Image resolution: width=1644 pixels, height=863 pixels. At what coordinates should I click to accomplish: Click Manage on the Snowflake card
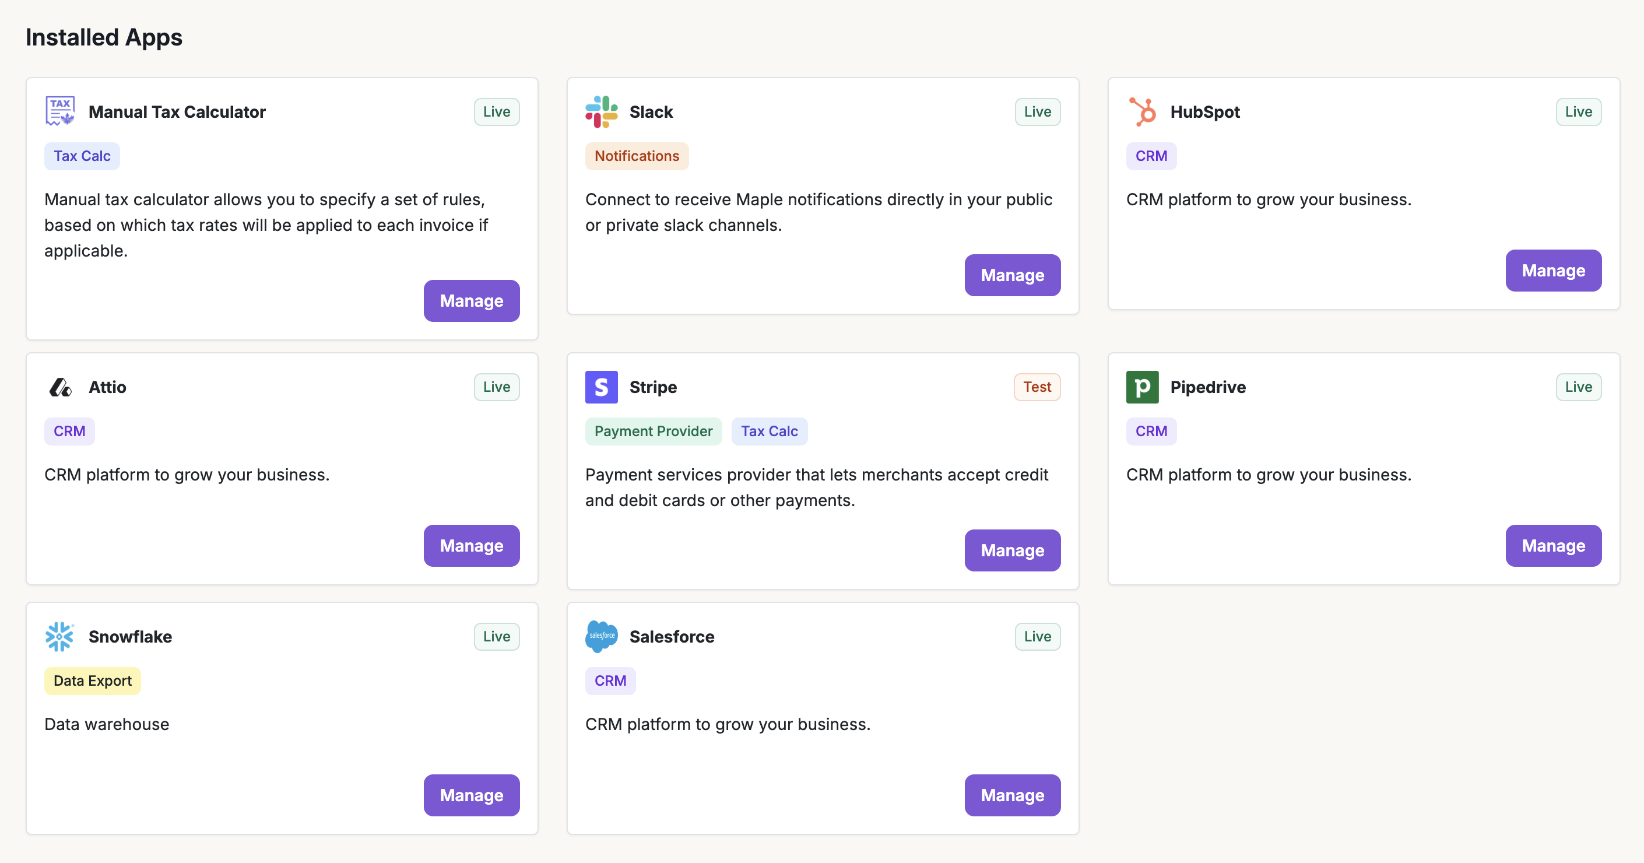pos(471,795)
